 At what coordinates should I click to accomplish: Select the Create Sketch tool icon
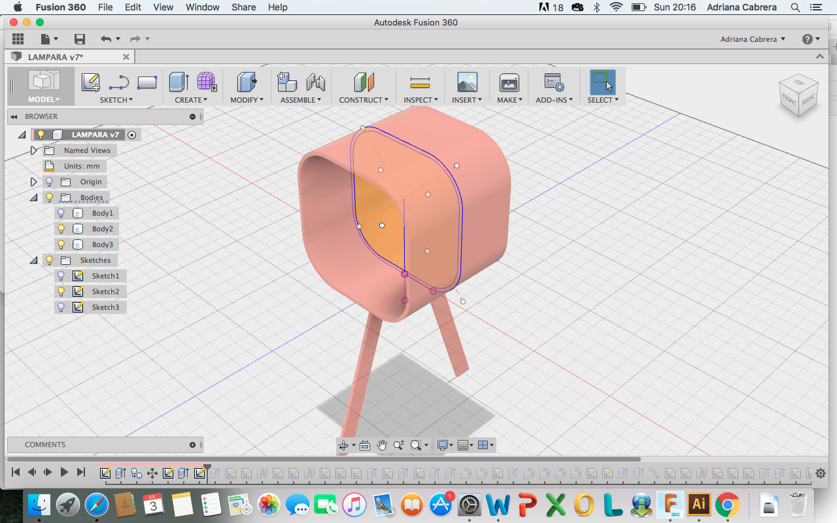tap(90, 82)
